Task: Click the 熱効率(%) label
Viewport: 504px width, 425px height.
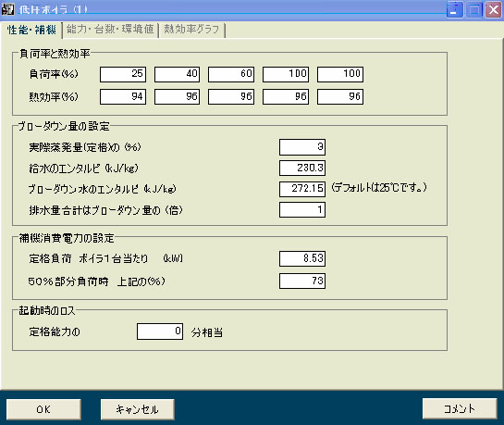Action: pos(54,96)
